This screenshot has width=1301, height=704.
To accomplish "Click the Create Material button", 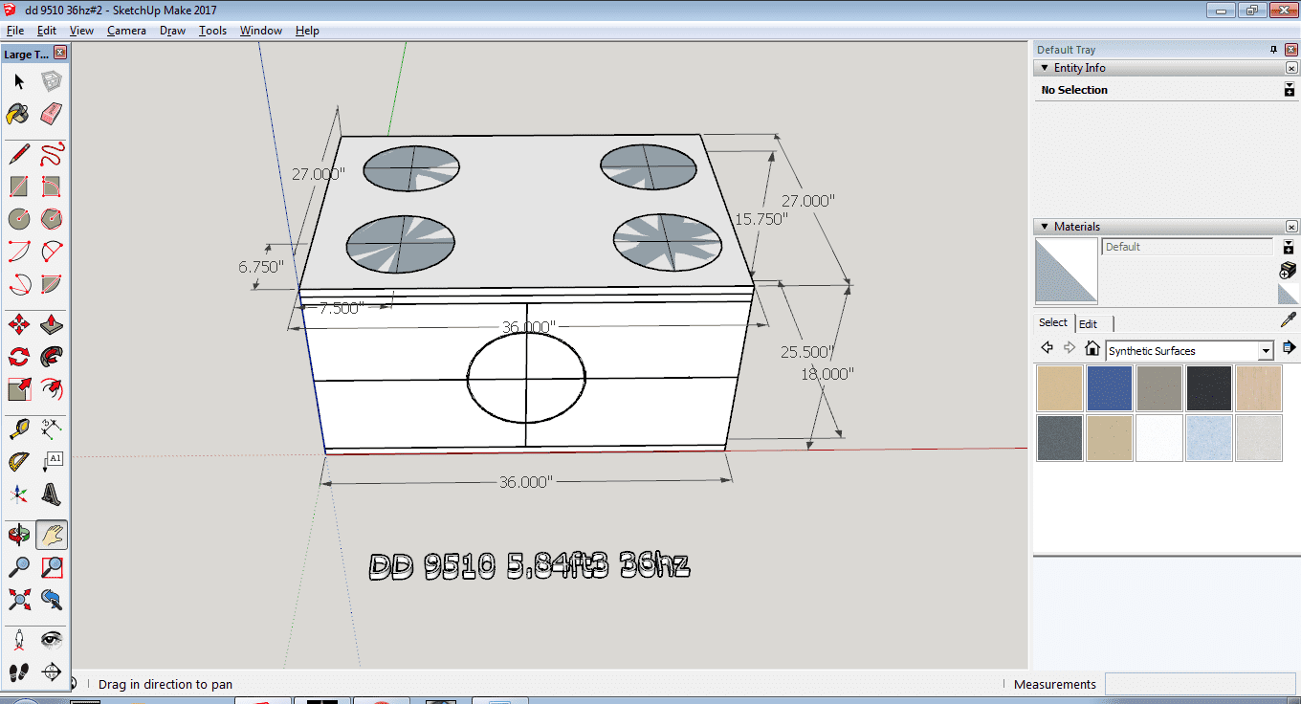I will [1289, 269].
